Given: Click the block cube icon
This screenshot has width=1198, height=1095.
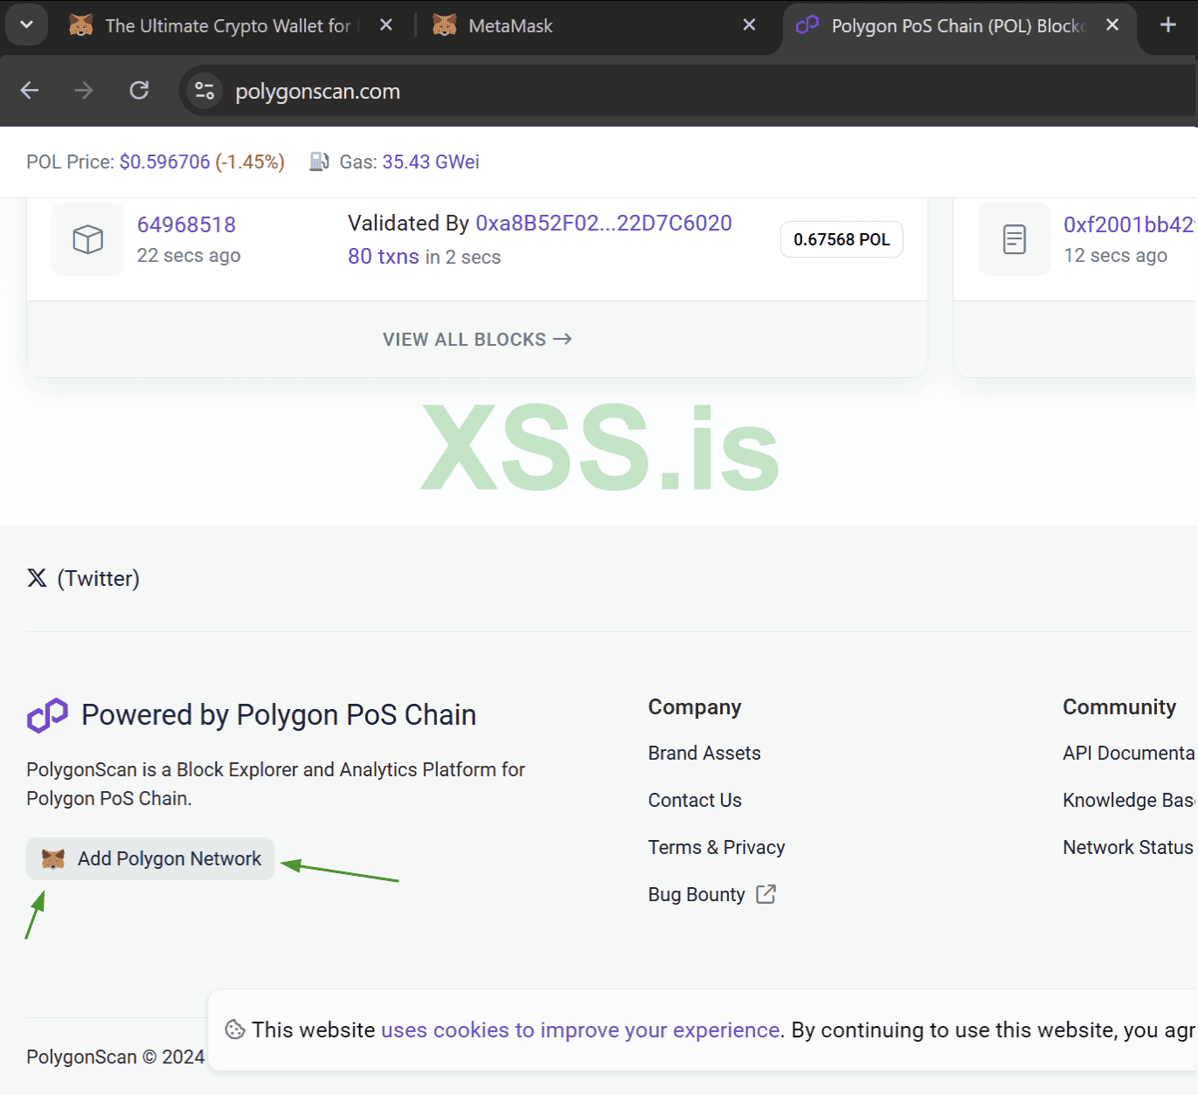Looking at the screenshot, I should (87, 239).
